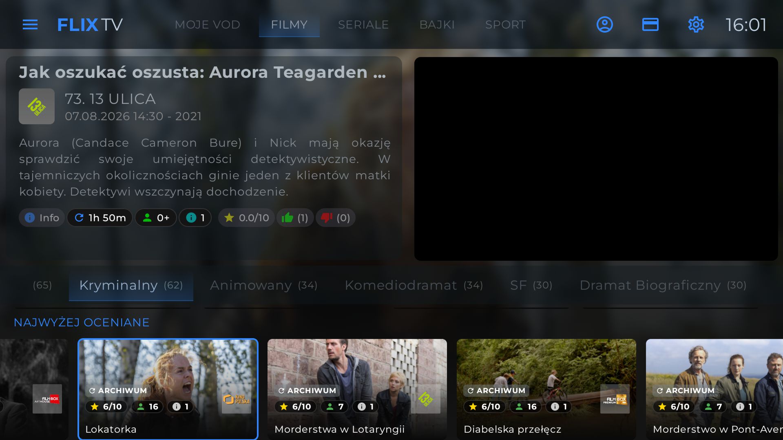
Task: Choose the Komediodramat genre category
Action: point(414,286)
